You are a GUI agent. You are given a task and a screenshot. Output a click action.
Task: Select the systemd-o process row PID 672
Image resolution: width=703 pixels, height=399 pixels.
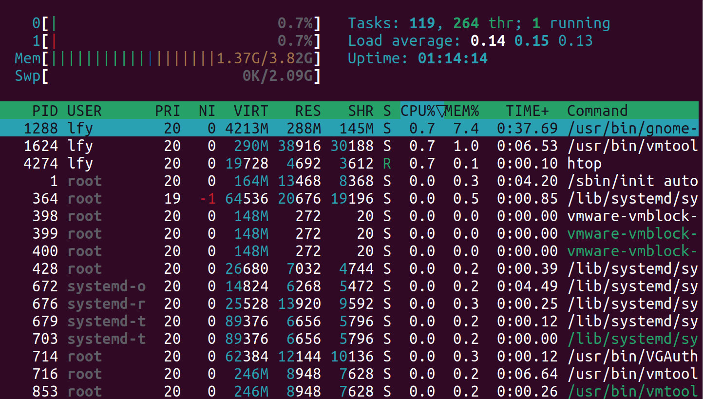coord(349,286)
